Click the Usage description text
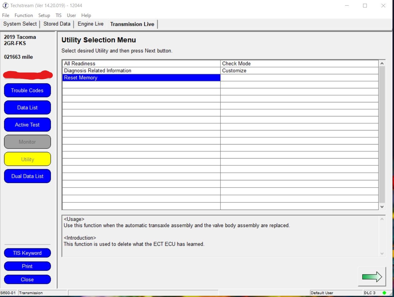This screenshot has height=297, width=394. tap(177, 225)
